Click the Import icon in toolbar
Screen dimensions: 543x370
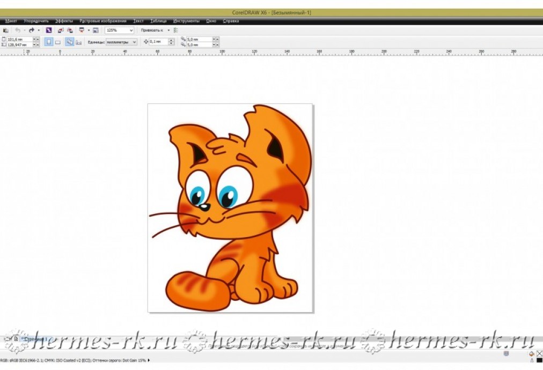(x=60, y=31)
